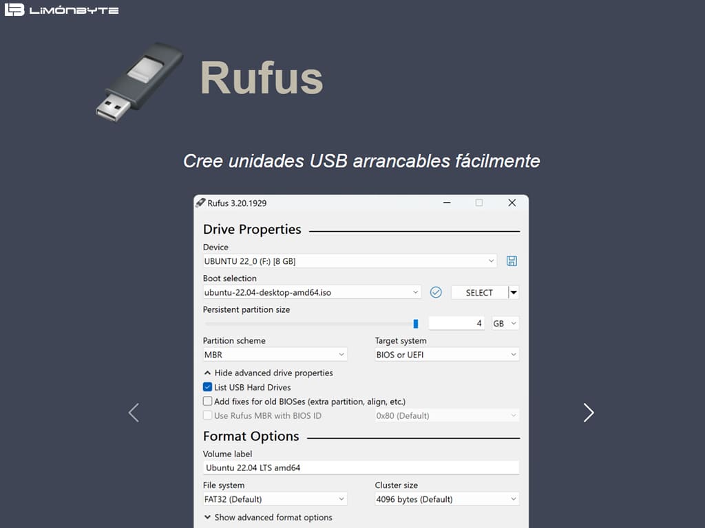Minimize the Rufus window
The width and height of the screenshot is (705, 528).
tap(446, 203)
